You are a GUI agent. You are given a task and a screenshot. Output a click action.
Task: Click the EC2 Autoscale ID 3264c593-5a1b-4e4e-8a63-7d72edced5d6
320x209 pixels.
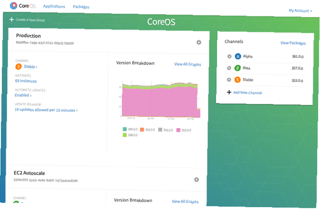[x=45, y=180]
